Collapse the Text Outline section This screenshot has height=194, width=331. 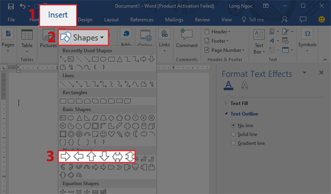pyautogui.click(x=244, y=114)
